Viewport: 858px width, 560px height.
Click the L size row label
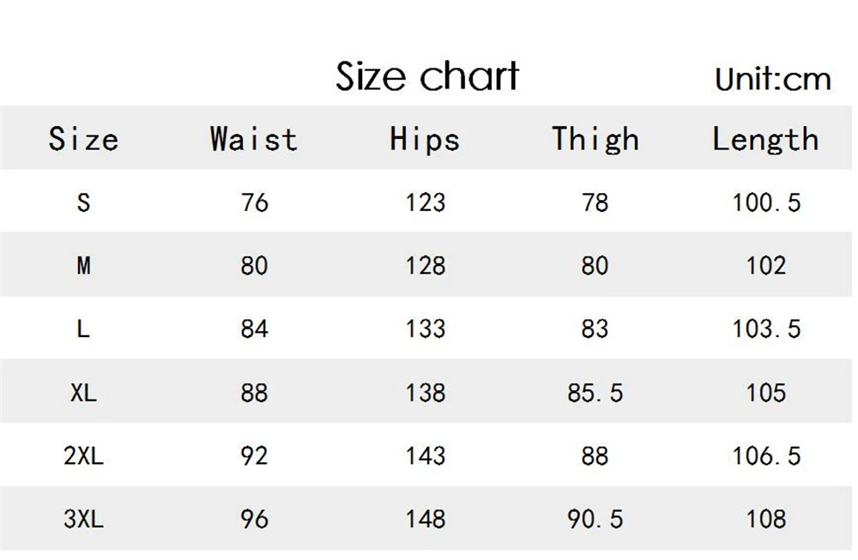coord(83,328)
